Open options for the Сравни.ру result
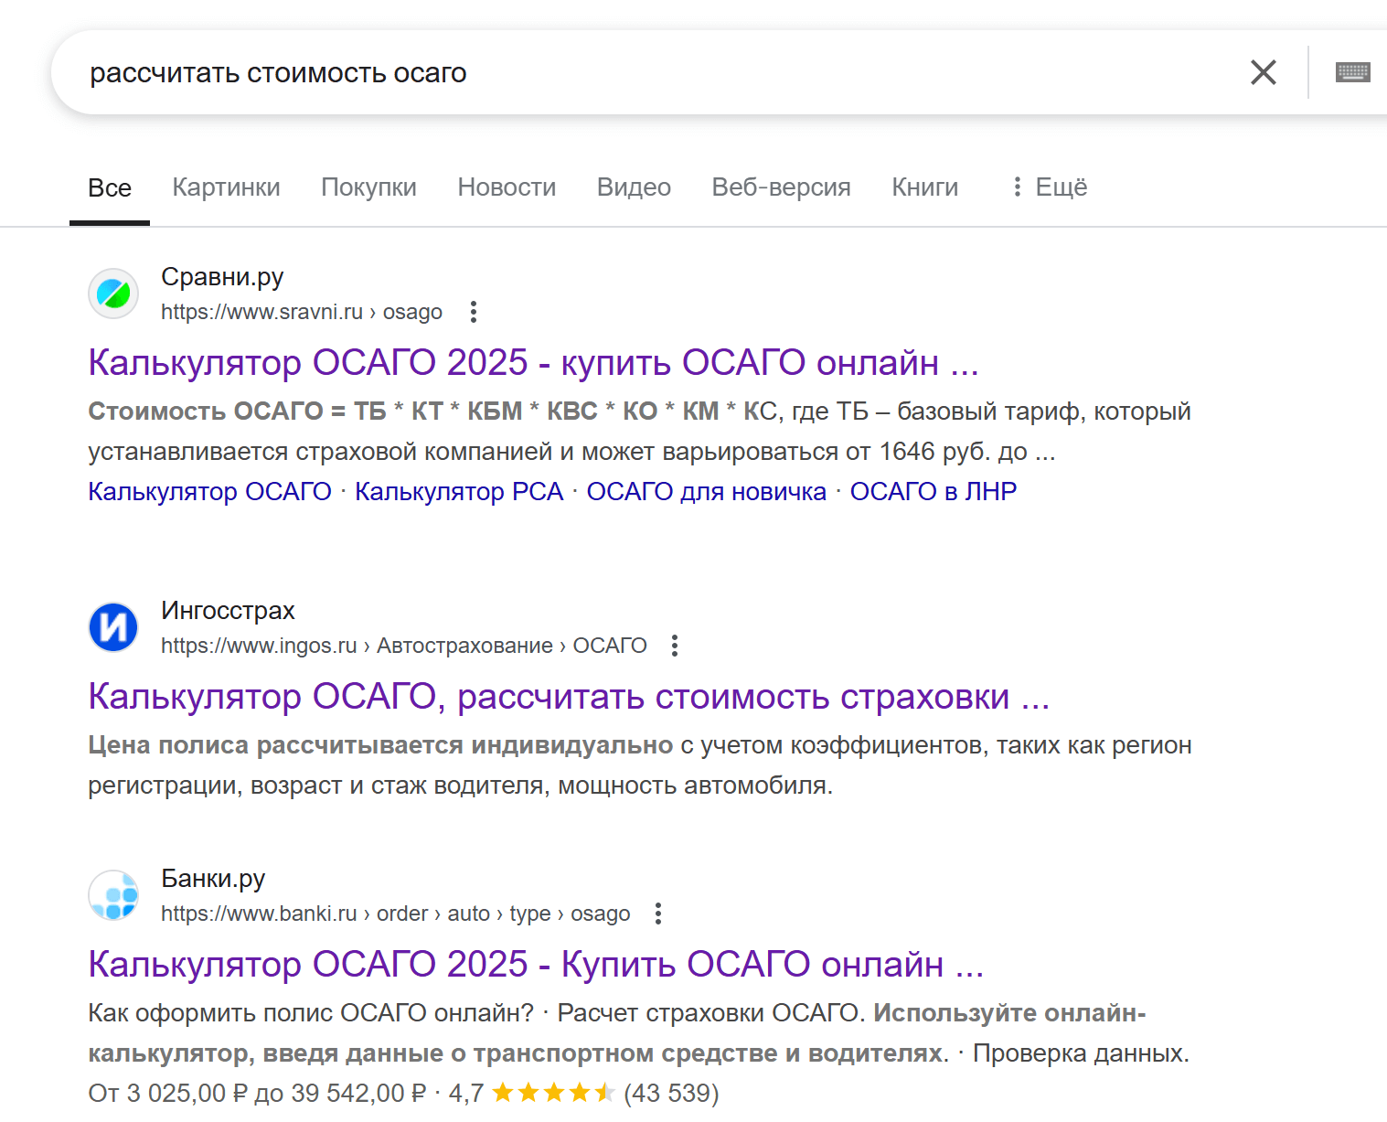Image resolution: width=1387 pixels, height=1122 pixels. coord(474,312)
